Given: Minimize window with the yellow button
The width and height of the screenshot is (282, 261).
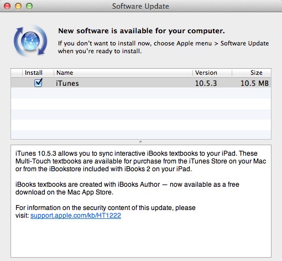Looking at the screenshot, I should click(18, 6).
